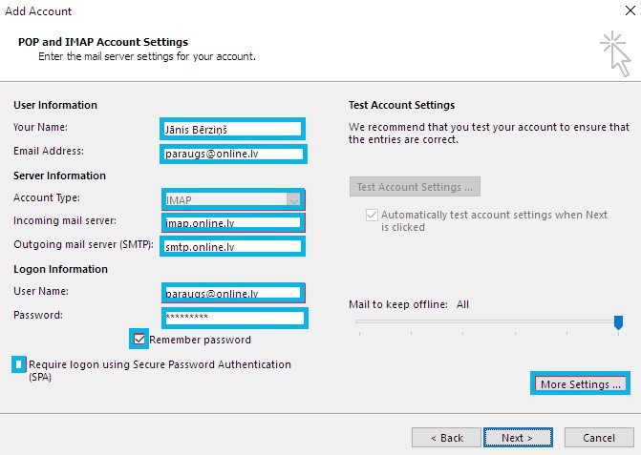Viewport: 641px width, 455px height.
Task: Open More Settings
Action: 580,384
